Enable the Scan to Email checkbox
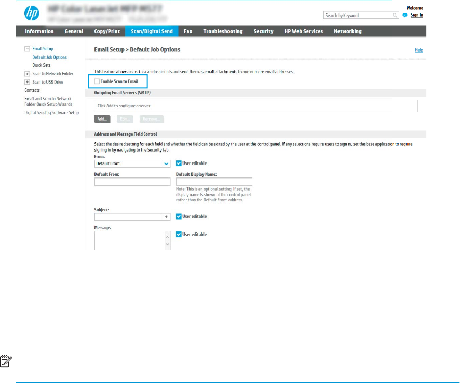Image resolution: width=460 pixels, height=383 pixels. click(97, 81)
